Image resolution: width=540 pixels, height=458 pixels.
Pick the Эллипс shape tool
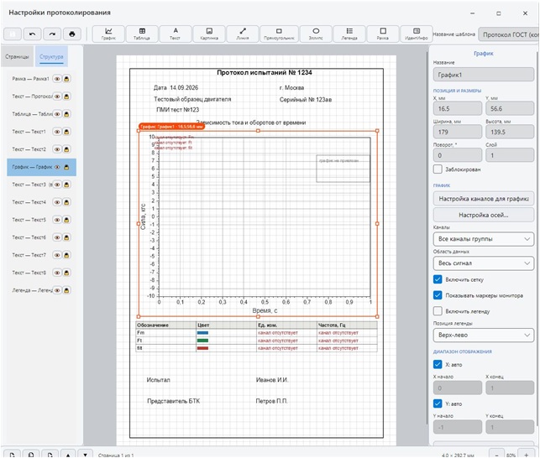(x=316, y=34)
